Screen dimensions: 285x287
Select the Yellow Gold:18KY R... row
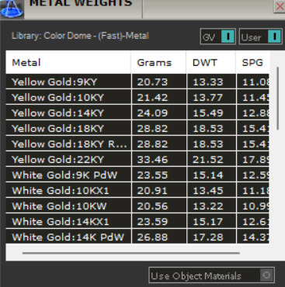[137, 143]
